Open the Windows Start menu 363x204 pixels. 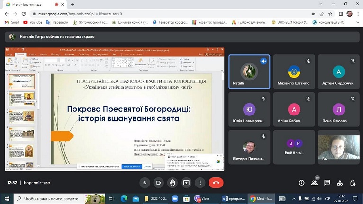[x=7, y=199]
